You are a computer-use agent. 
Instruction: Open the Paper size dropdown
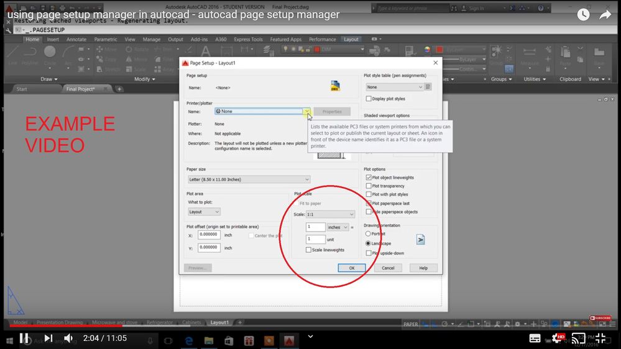click(249, 179)
